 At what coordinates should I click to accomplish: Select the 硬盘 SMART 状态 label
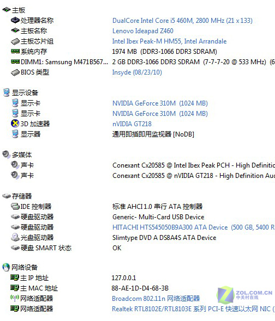[x=46, y=248]
